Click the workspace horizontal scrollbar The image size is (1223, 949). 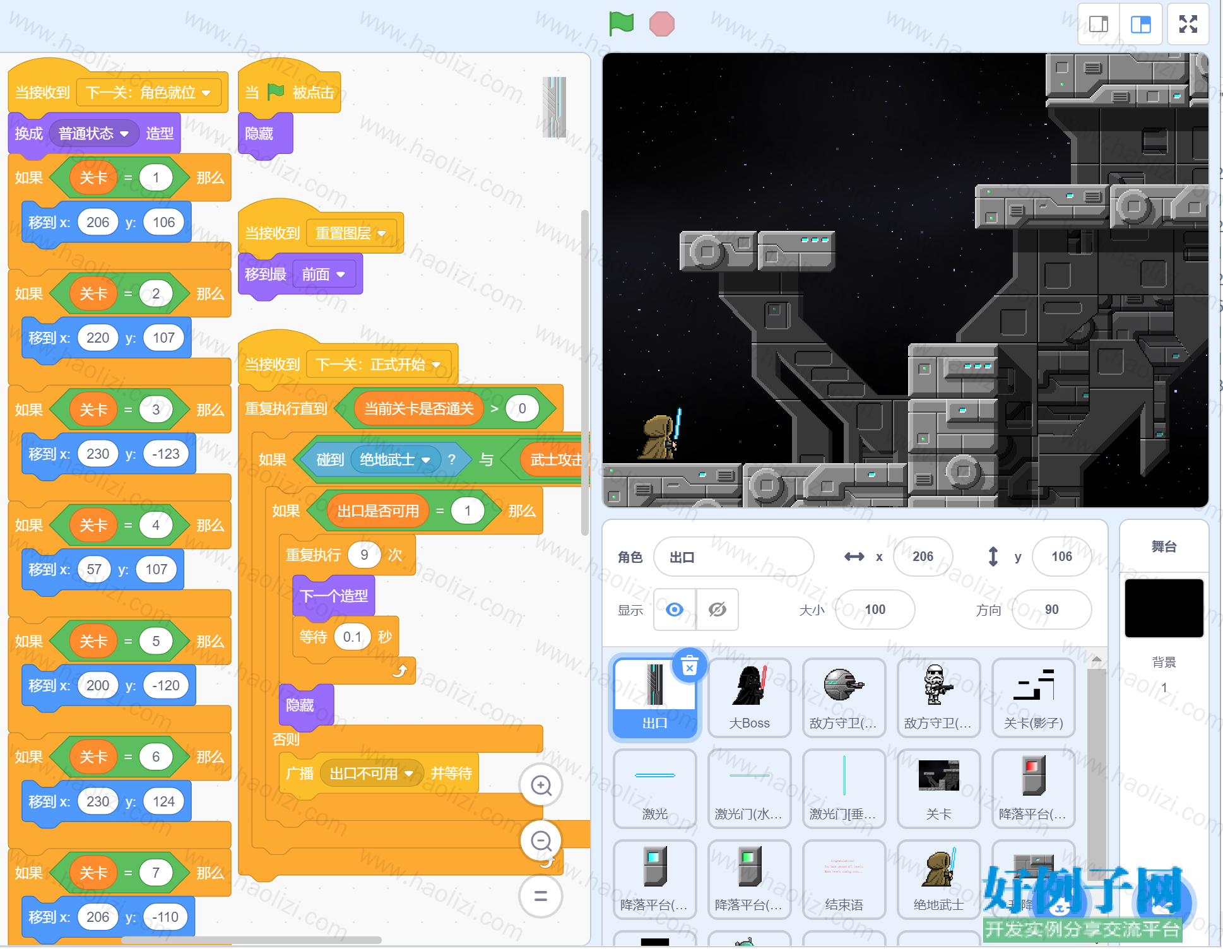(251, 940)
